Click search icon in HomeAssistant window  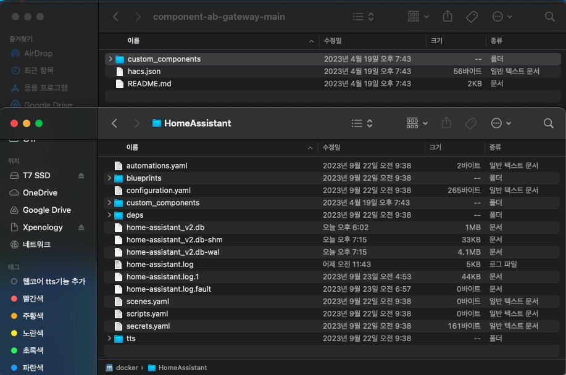coord(548,123)
